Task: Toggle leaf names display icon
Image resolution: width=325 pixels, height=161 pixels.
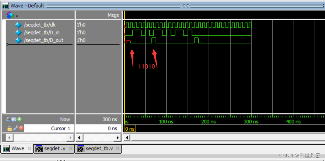Action: coord(9,119)
